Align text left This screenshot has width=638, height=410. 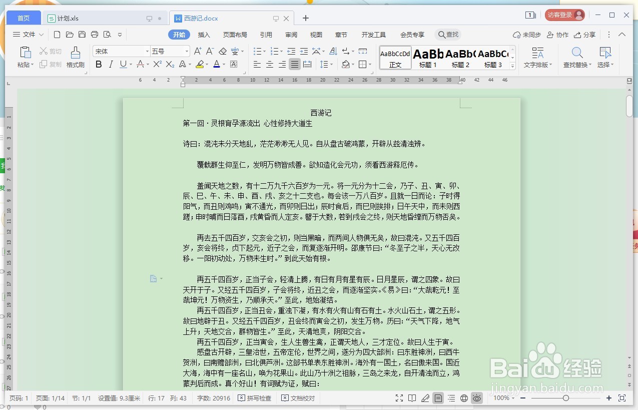click(x=257, y=64)
